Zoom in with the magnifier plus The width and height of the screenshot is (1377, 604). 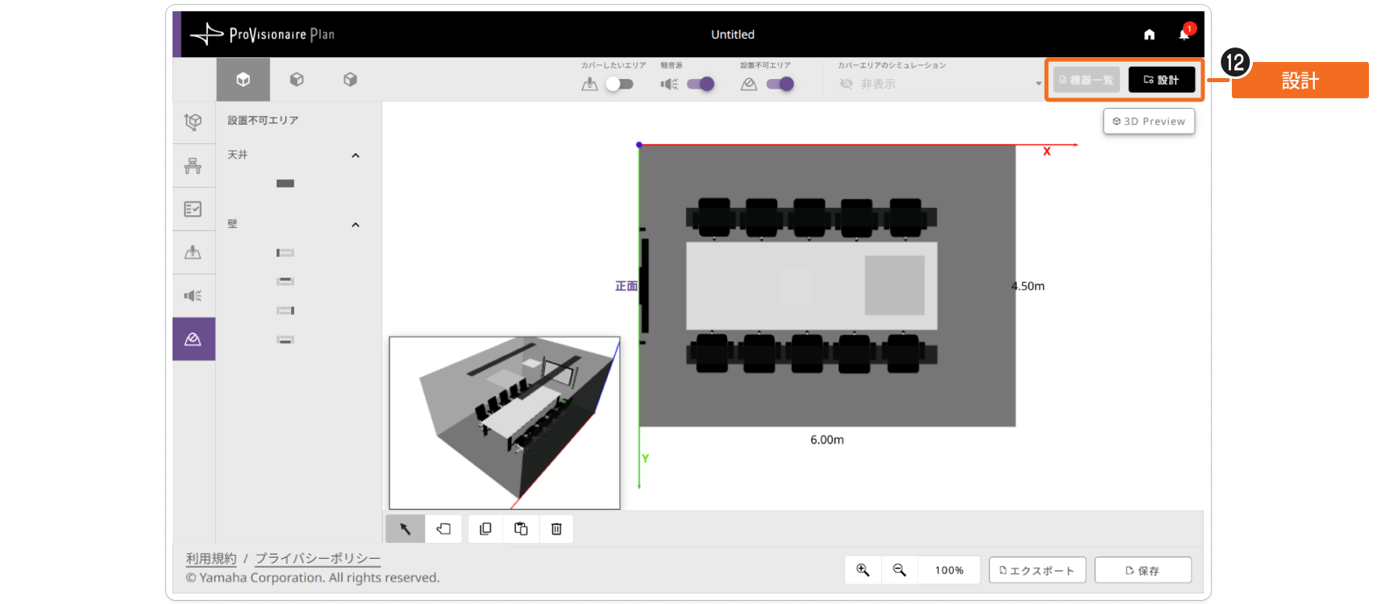point(863,570)
